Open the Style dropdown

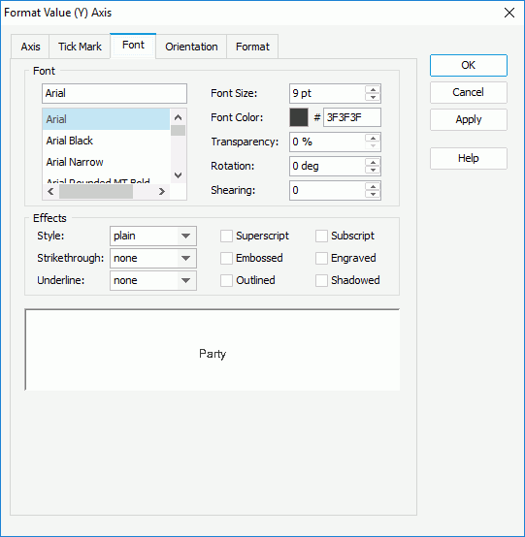tap(153, 236)
